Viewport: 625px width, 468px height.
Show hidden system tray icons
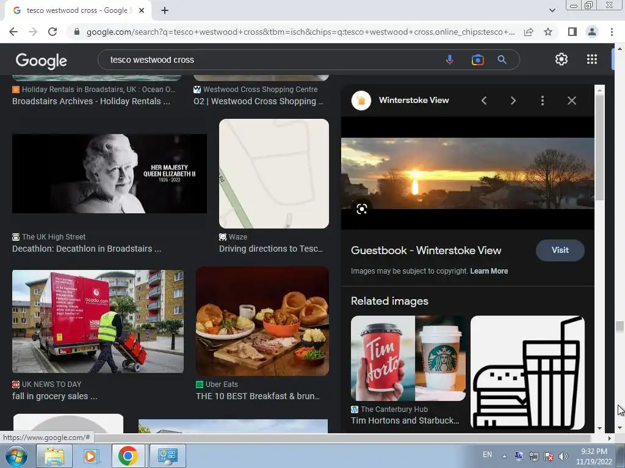click(504, 456)
